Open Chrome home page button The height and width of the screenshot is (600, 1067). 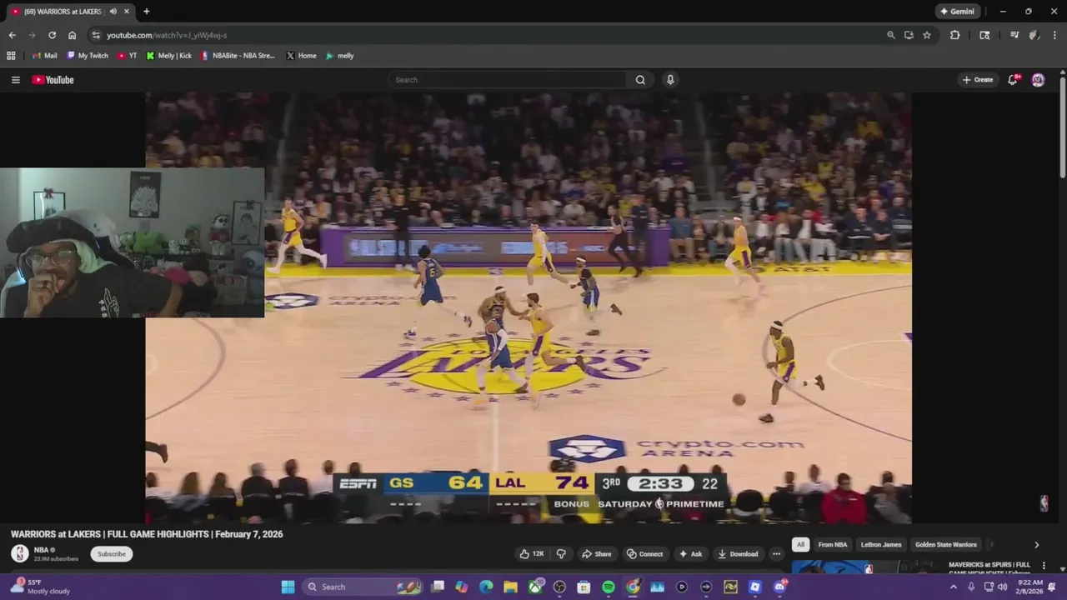72,35
